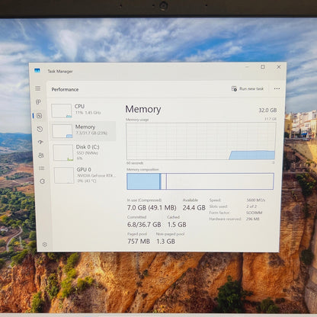Open Startup apps in the sidebar
The width and height of the screenshot is (317, 317).
[x=40, y=142]
